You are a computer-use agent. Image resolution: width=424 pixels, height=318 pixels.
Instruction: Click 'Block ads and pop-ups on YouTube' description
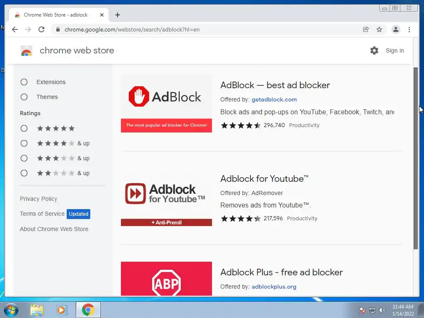pyautogui.click(x=307, y=112)
